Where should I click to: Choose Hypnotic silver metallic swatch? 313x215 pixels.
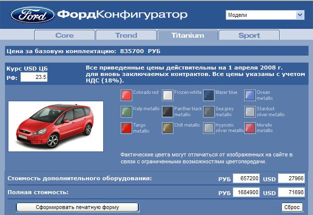click(x=209, y=128)
